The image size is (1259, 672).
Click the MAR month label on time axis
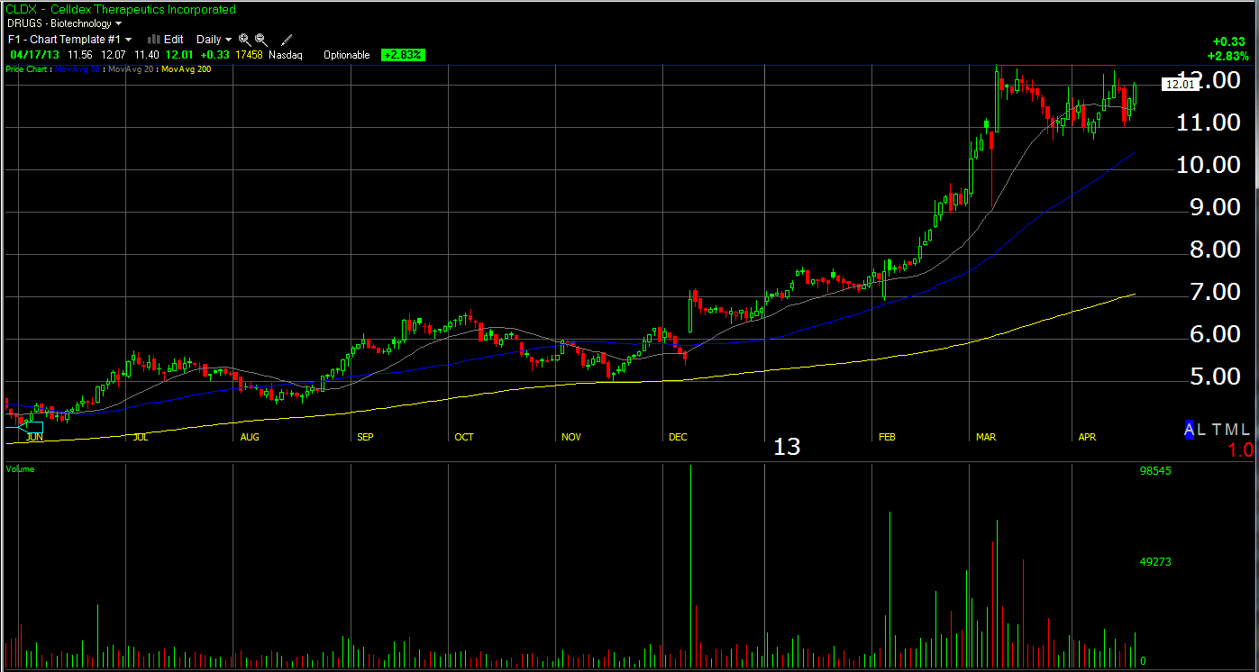point(986,437)
